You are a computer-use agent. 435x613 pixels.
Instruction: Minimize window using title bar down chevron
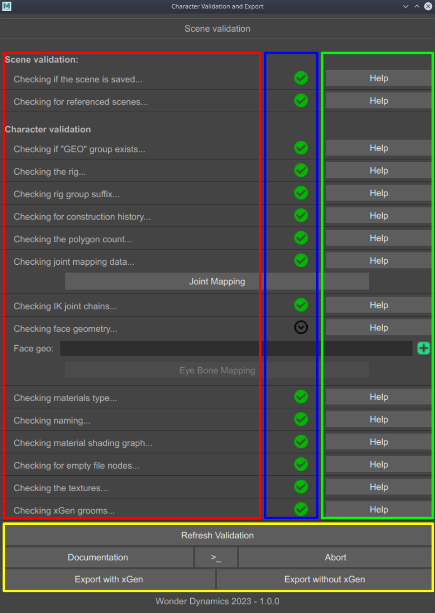click(x=406, y=6)
